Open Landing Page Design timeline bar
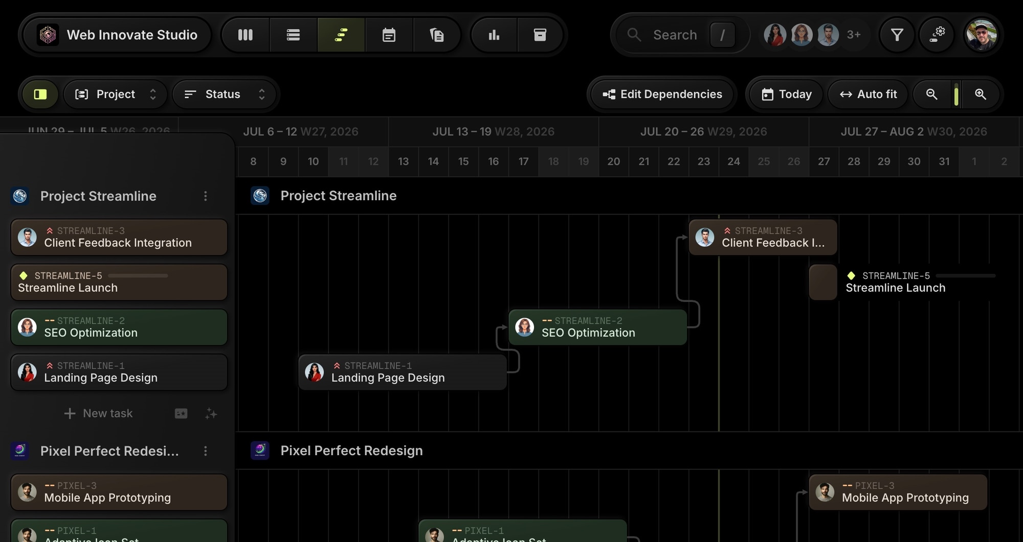The width and height of the screenshot is (1023, 542). (403, 372)
